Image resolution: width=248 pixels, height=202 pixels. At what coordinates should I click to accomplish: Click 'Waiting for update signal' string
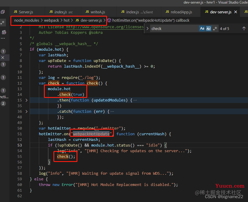118,174
